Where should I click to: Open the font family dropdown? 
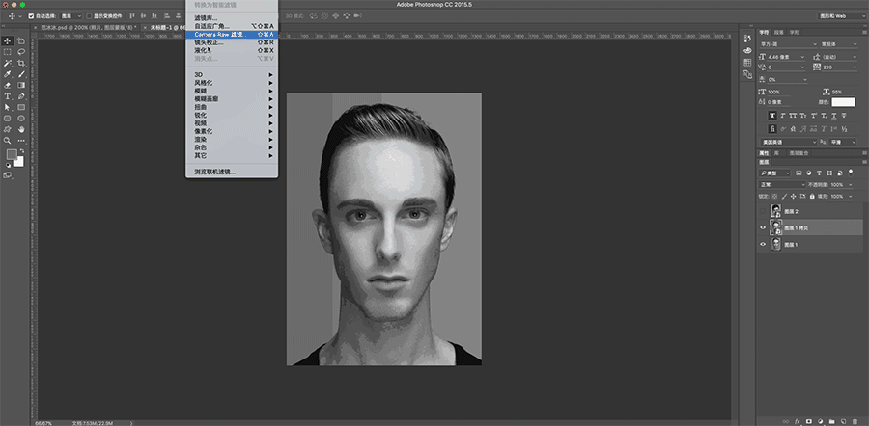coord(788,44)
